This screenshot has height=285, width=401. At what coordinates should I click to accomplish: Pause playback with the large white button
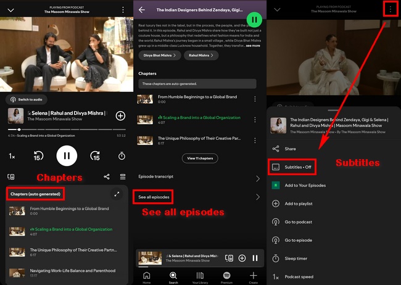[x=67, y=156]
